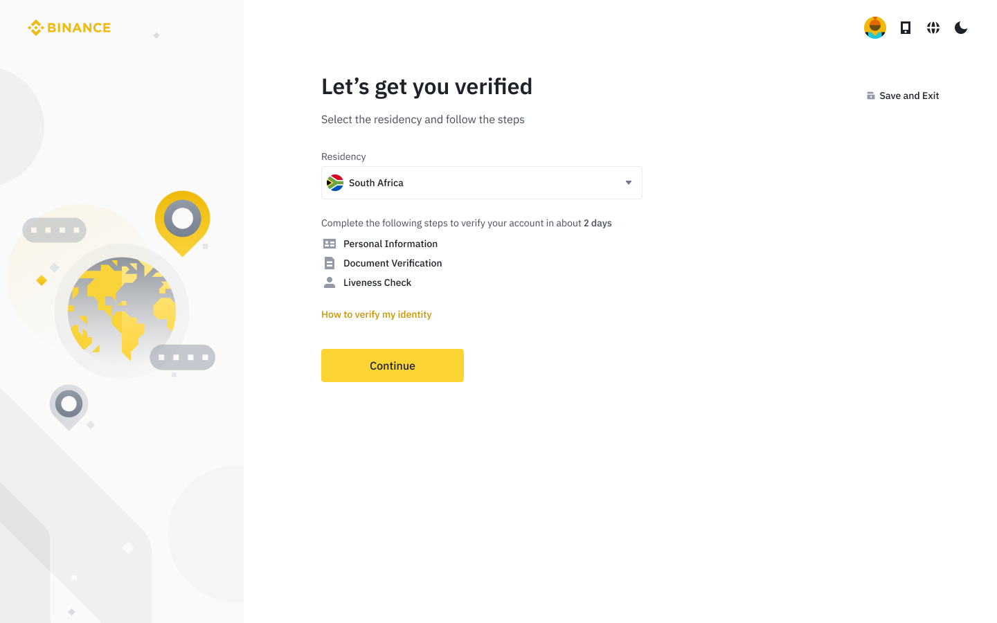997x623 pixels.
Task: Open the user profile avatar icon
Action: (x=874, y=27)
